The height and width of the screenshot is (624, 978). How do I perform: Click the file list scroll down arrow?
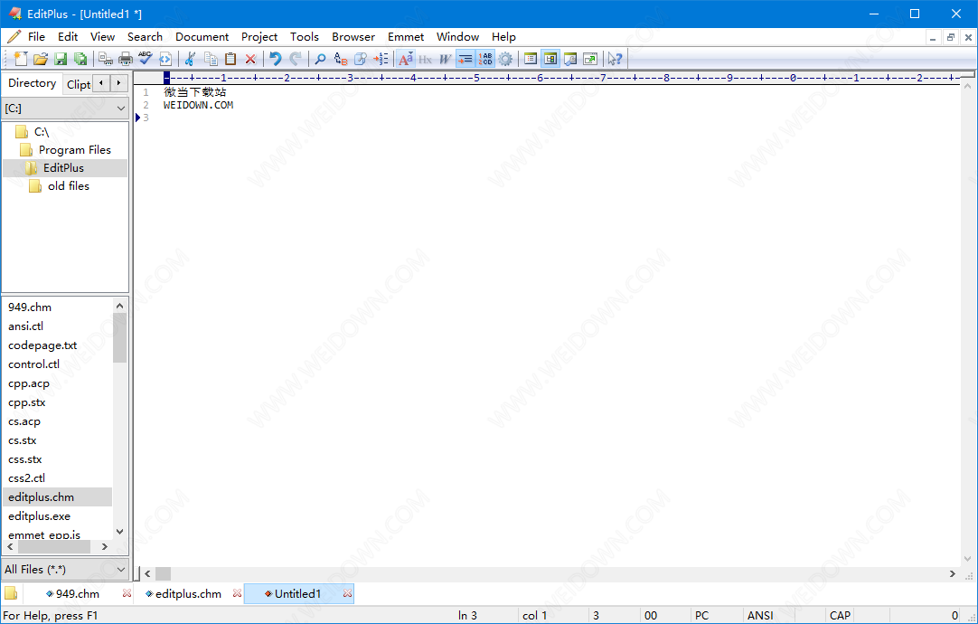[119, 532]
